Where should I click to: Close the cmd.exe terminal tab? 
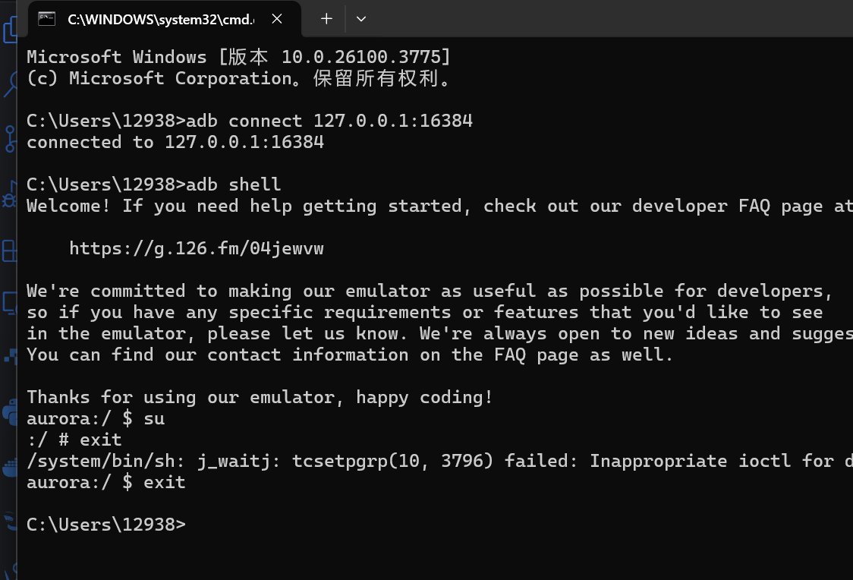277,19
